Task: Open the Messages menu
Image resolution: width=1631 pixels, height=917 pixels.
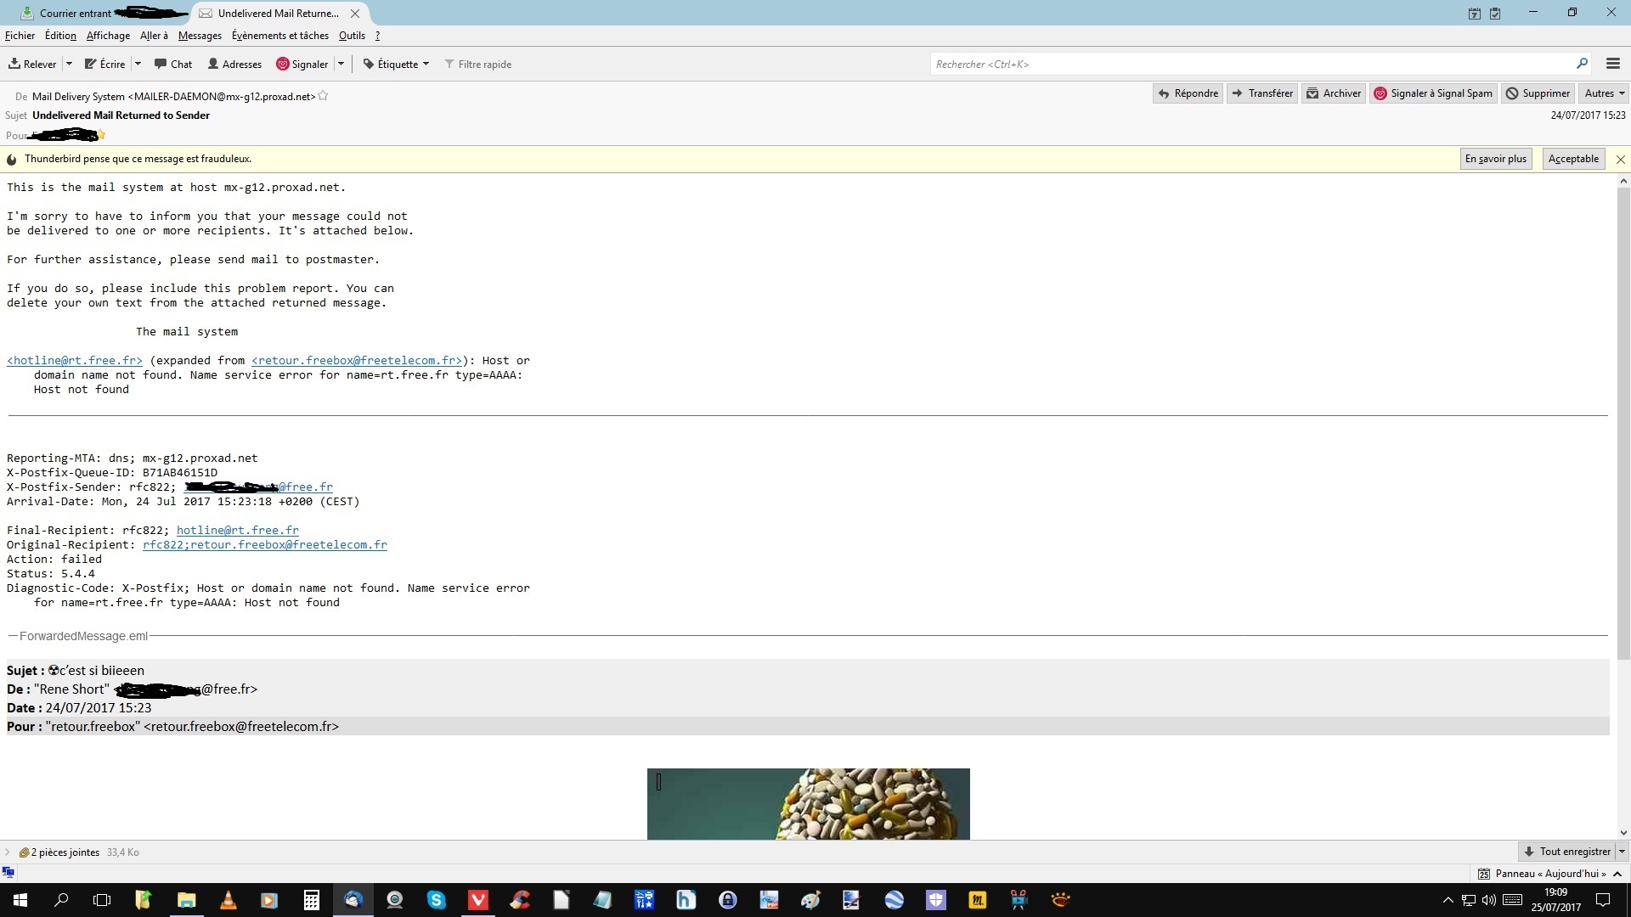Action: pyautogui.click(x=200, y=36)
